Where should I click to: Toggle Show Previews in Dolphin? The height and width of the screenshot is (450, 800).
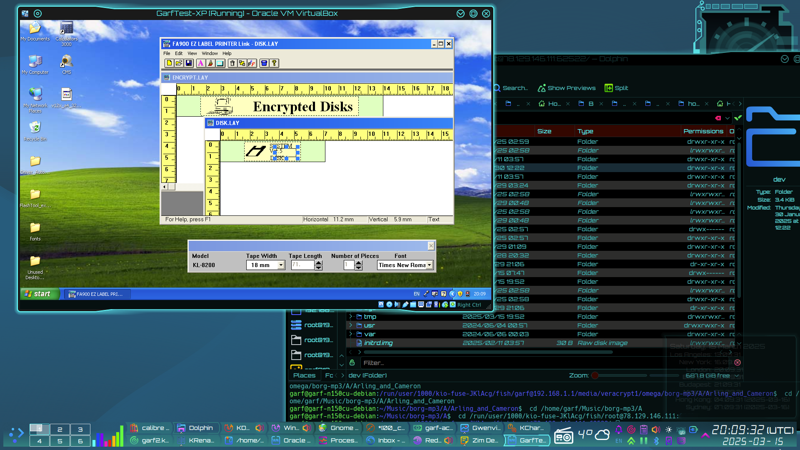567,88
